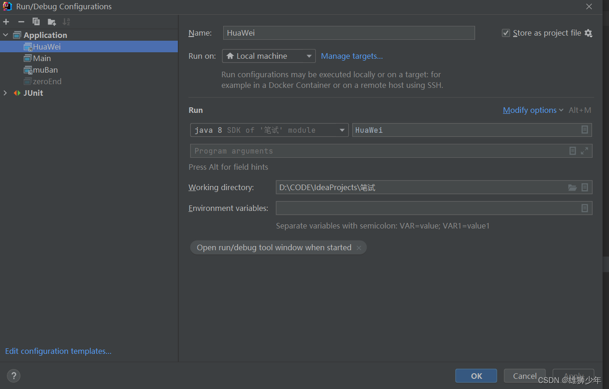This screenshot has height=389, width=609.
Task: Open the Run on Local machine dropdown
Action: point(269,56)
